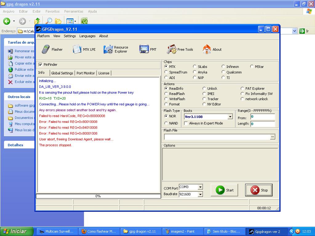315x236 pixels.
Task: Select the MStar chip radio button
Action: 252,66
